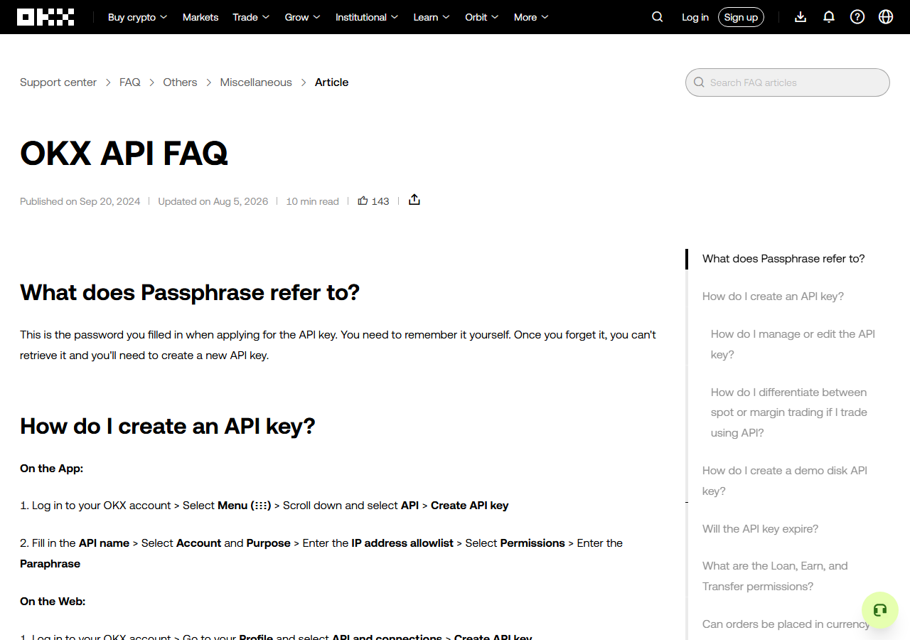The width and height of the screenshot is (910, 640).
Task: Click the 'On the App:' subheading
Action: (x=52, y=469)
